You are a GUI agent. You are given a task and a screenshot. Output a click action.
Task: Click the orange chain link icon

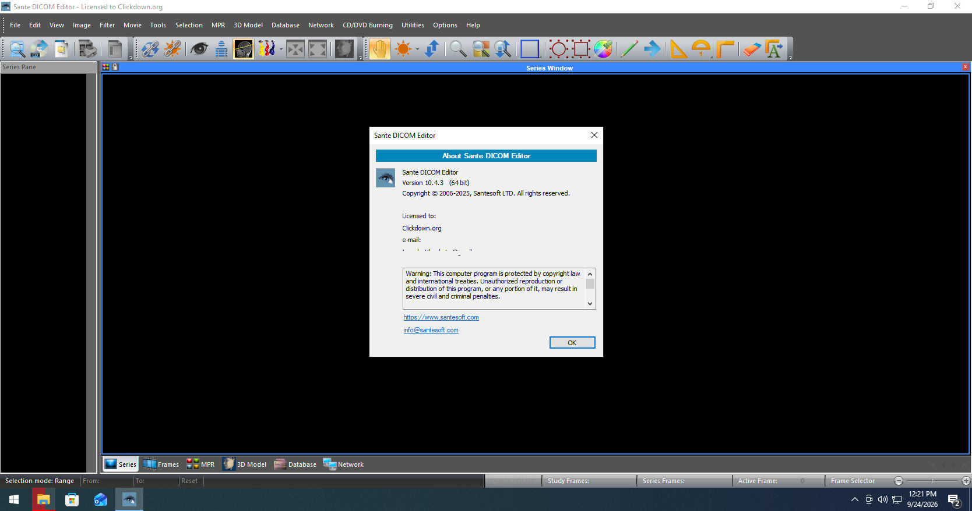coord(172,49)
